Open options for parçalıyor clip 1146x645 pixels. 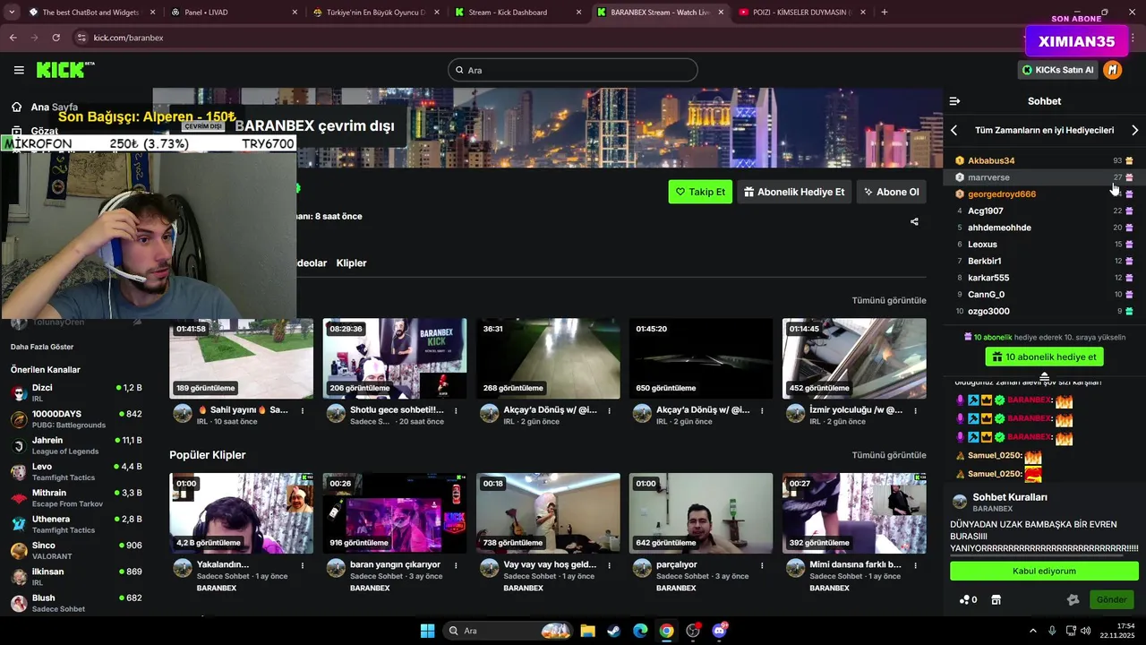click(762, 565)
